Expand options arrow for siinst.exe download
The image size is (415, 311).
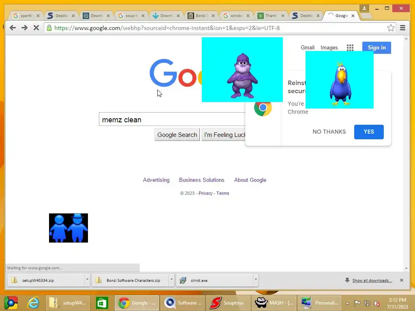pos(256,279)
